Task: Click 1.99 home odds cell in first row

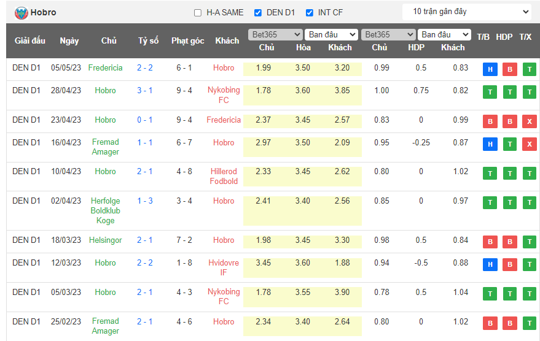Action: tap(263, 67)
